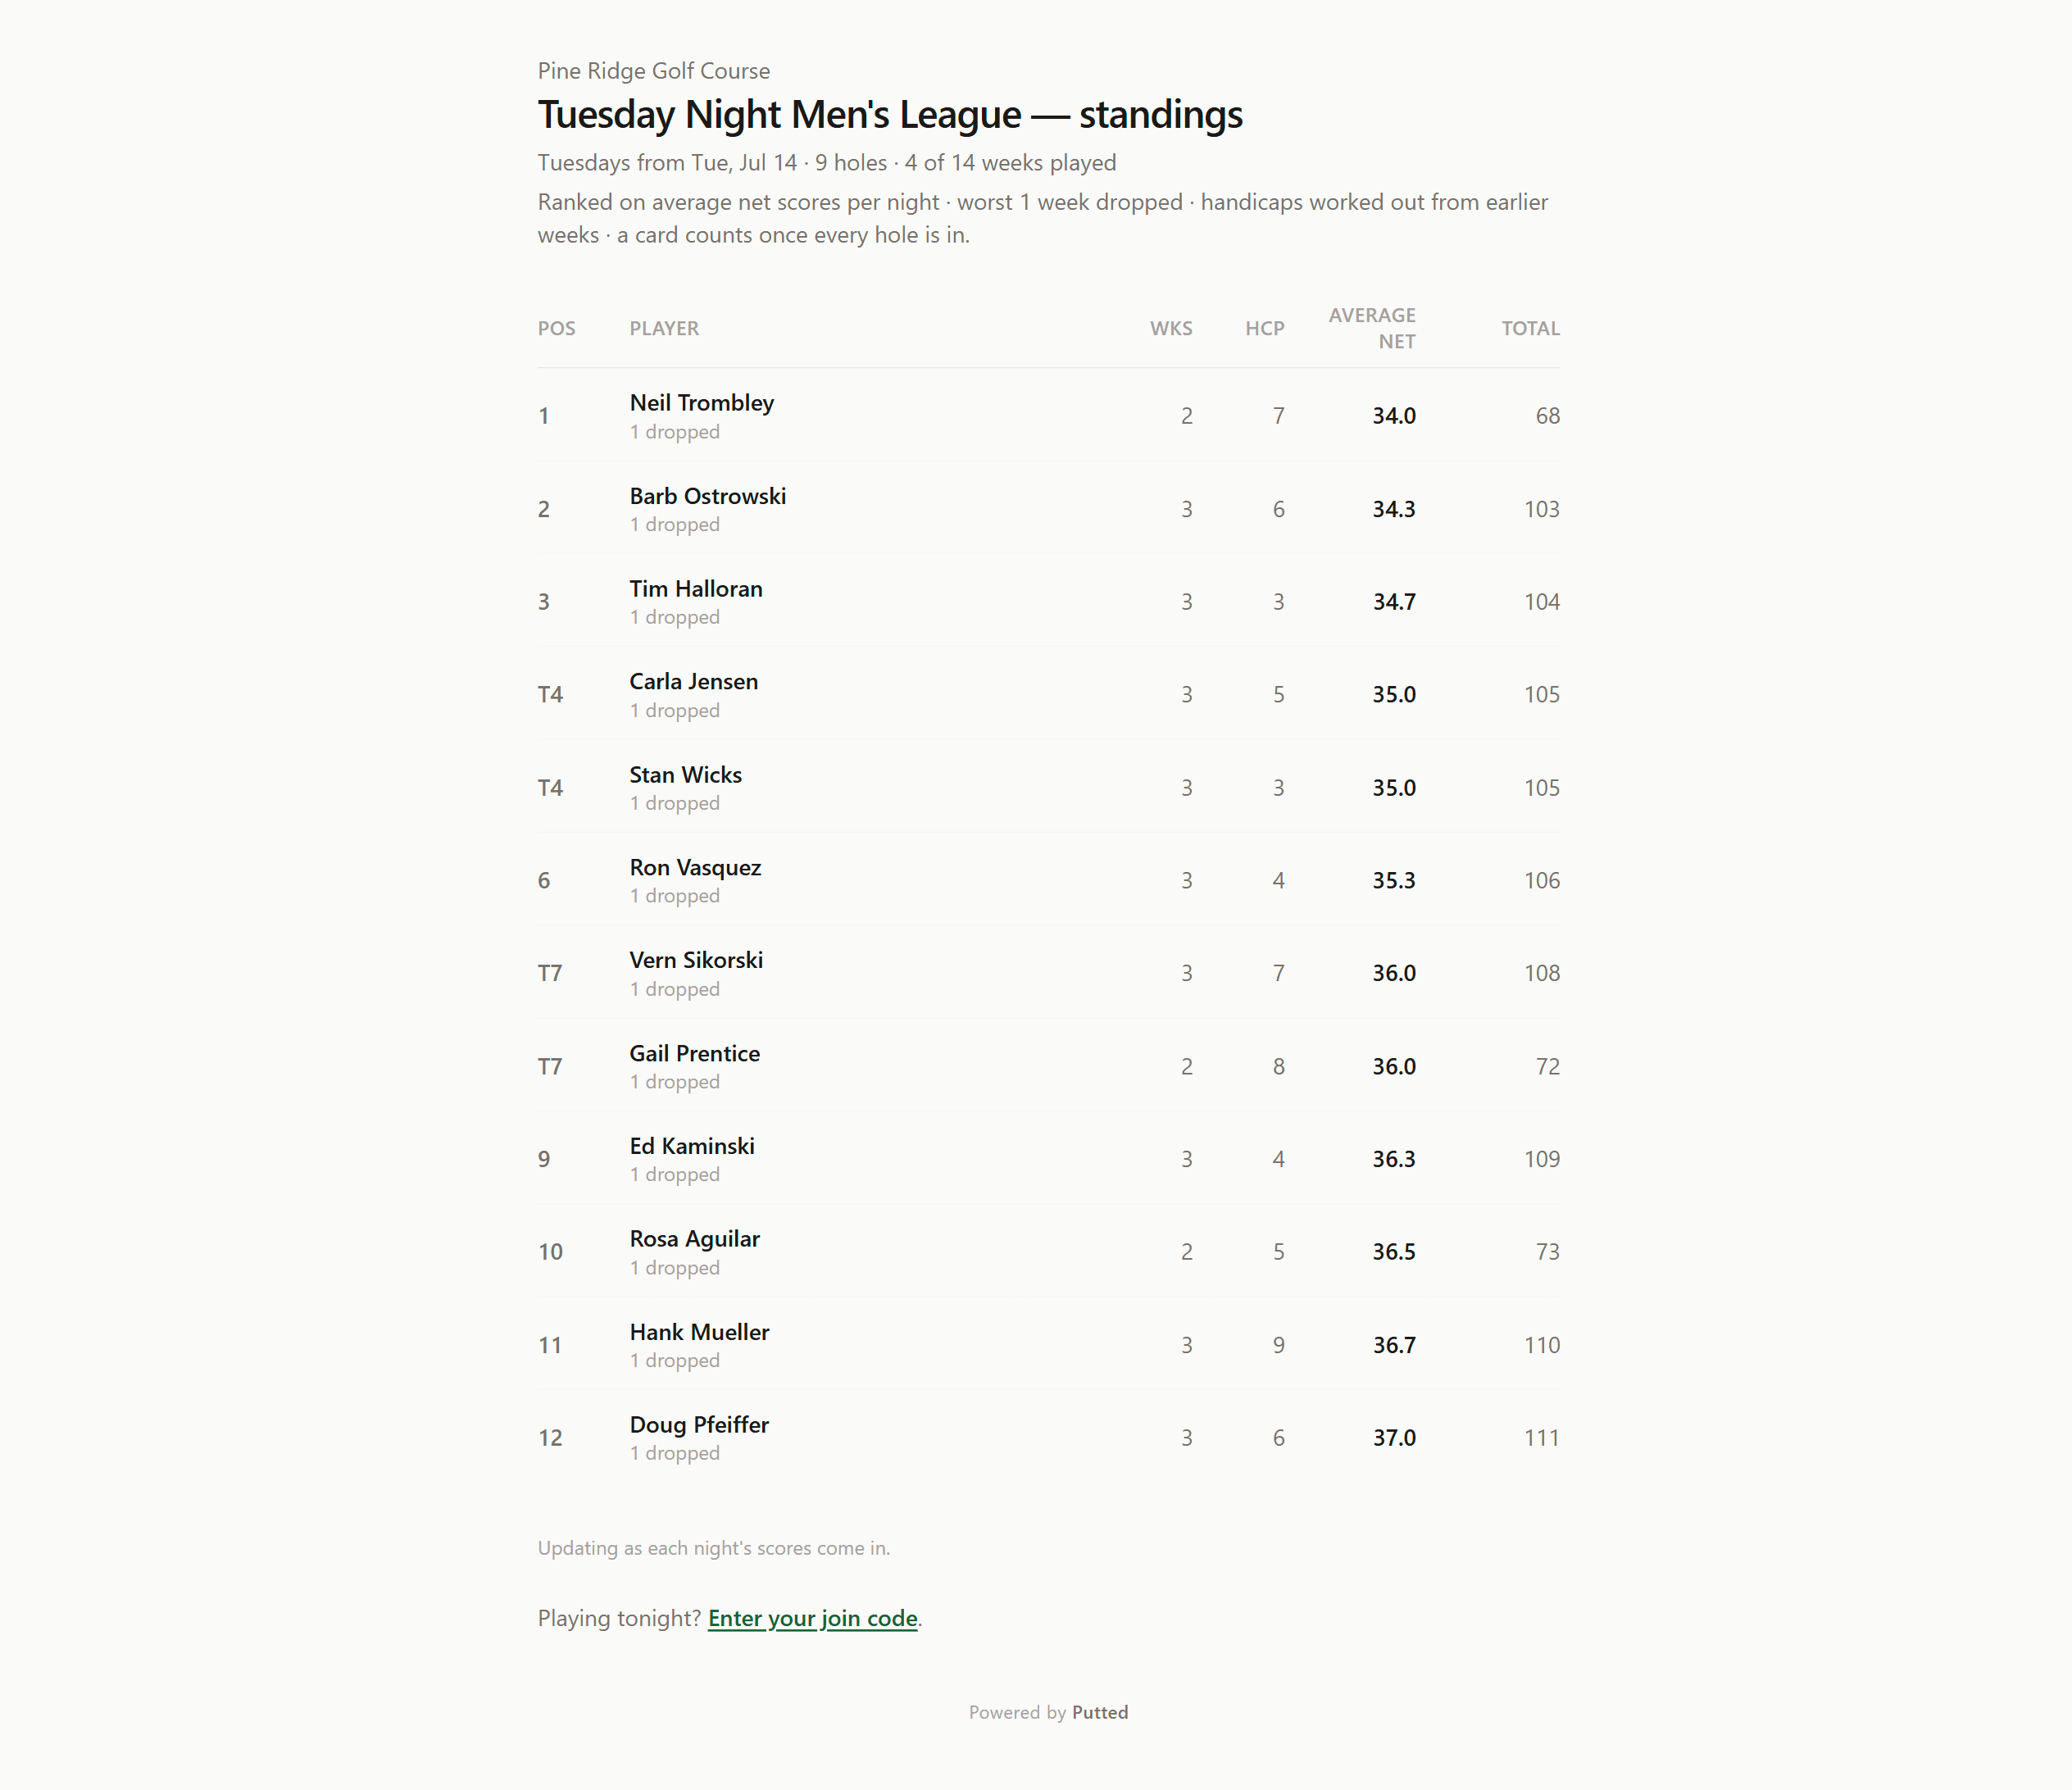Open the 'Enter your join code' link
2072x1790 pixels.
(x=812, y=1618)
